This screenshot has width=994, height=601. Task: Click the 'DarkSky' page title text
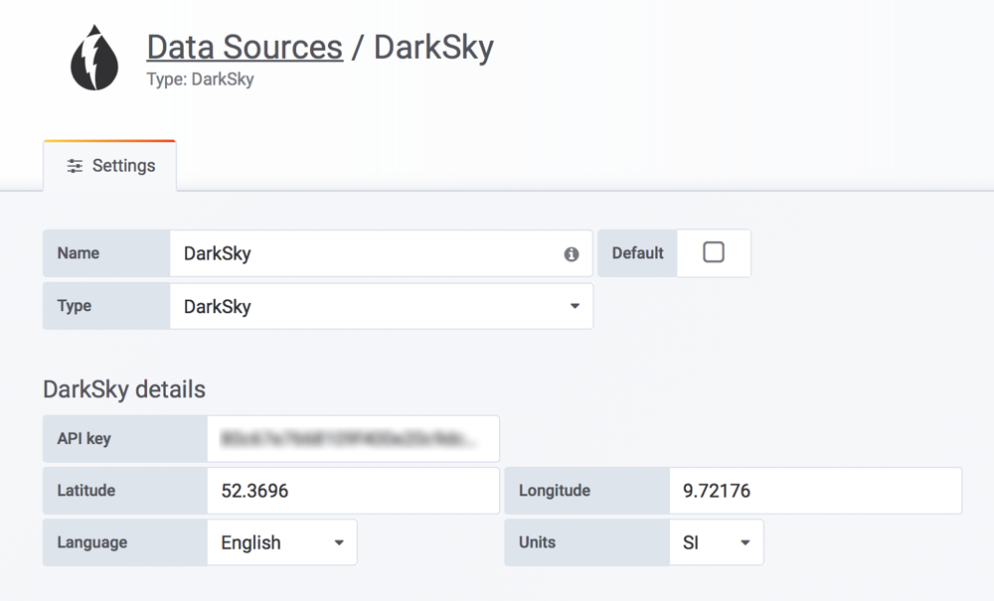click(433, 48)
